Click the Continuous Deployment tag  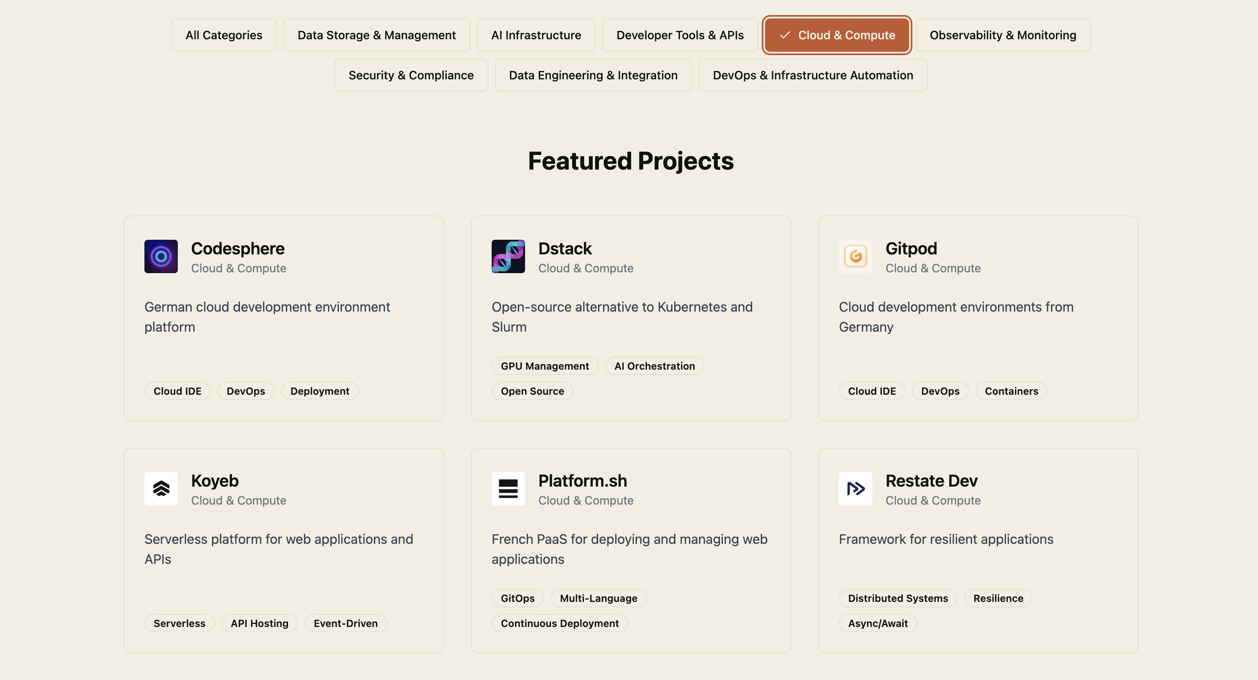pyautogui.click(x=560, y=623)
